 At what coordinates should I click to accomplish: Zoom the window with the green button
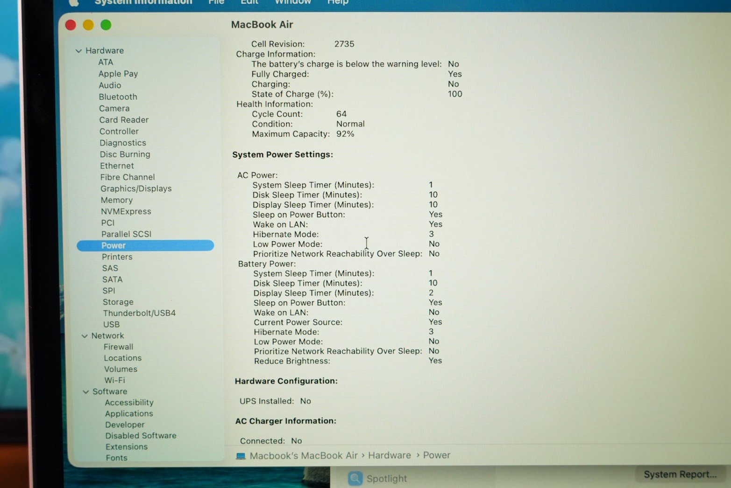106,25
